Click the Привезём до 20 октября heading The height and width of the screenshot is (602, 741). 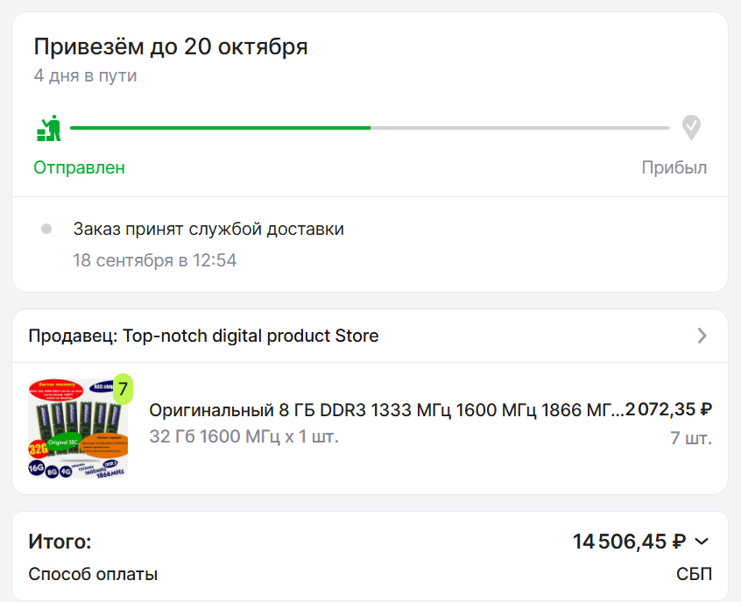[x=171, y=46]
